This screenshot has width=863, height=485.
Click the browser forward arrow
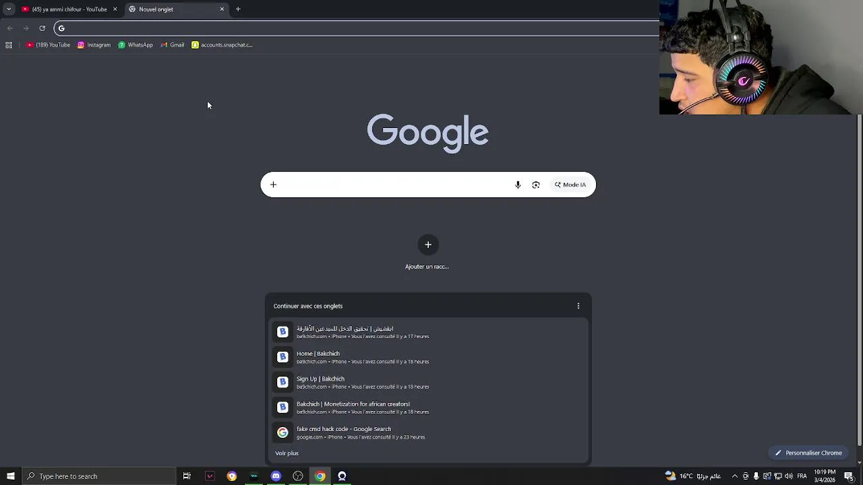click(x=26, y=28)
